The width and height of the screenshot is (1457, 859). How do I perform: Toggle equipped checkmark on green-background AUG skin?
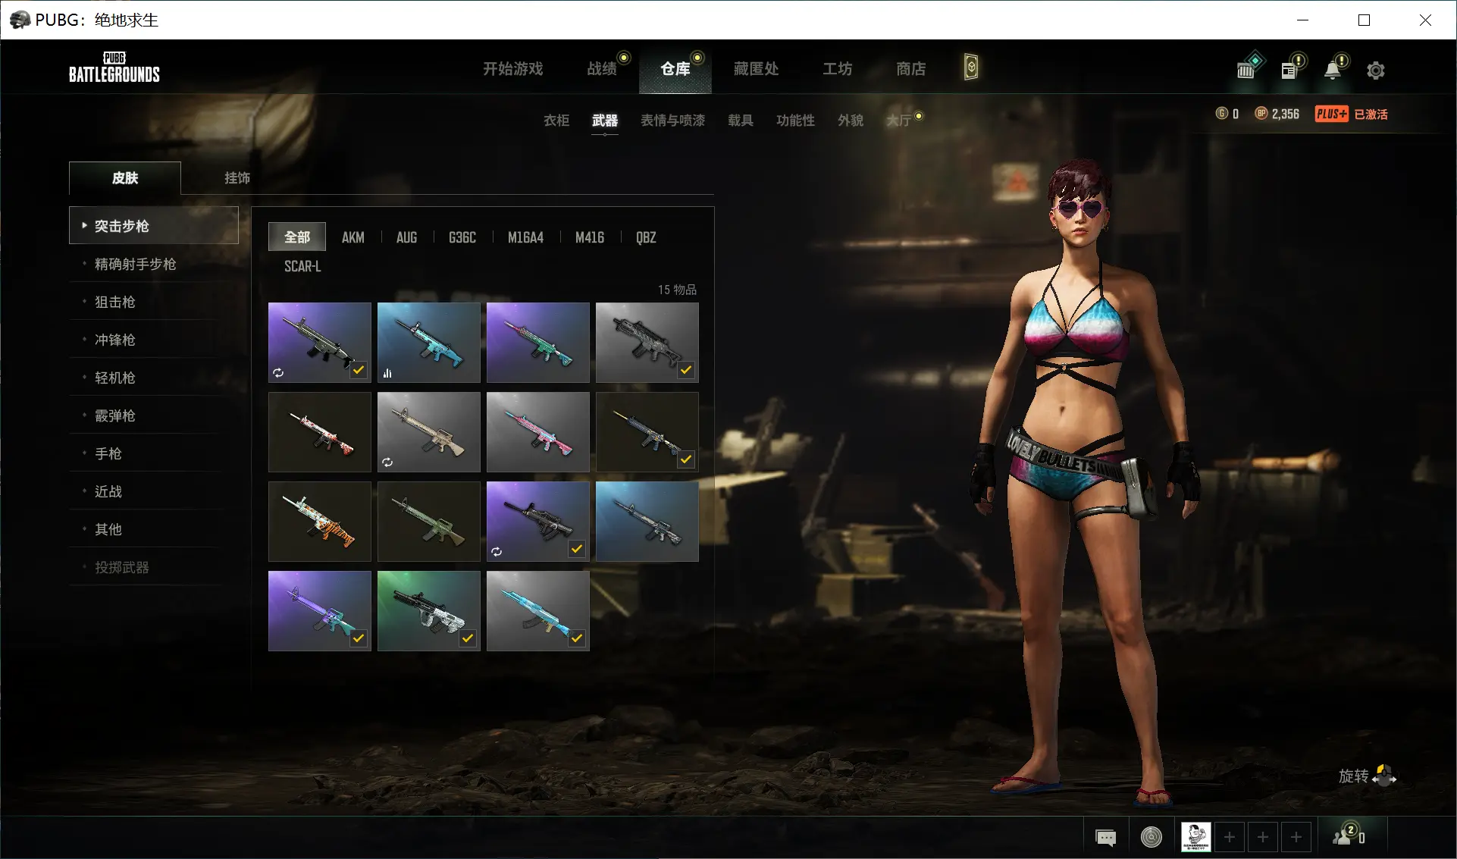(468, 638)
